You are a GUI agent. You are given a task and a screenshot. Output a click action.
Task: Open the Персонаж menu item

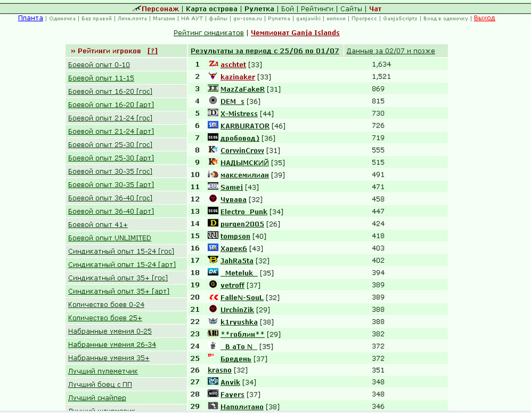click(160, 9)
